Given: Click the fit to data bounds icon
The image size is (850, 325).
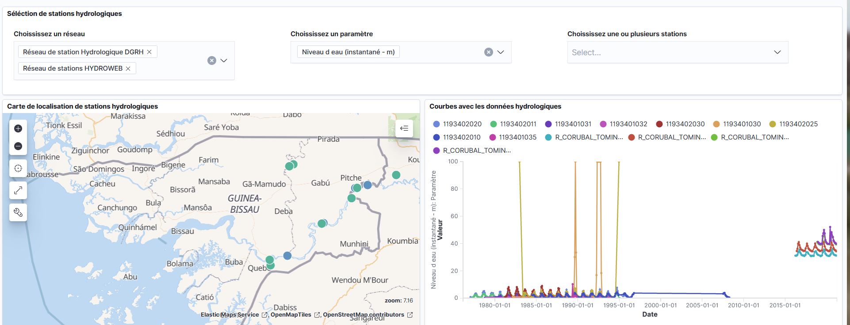Looking at the screenshot, I should (x=18, y=168).
